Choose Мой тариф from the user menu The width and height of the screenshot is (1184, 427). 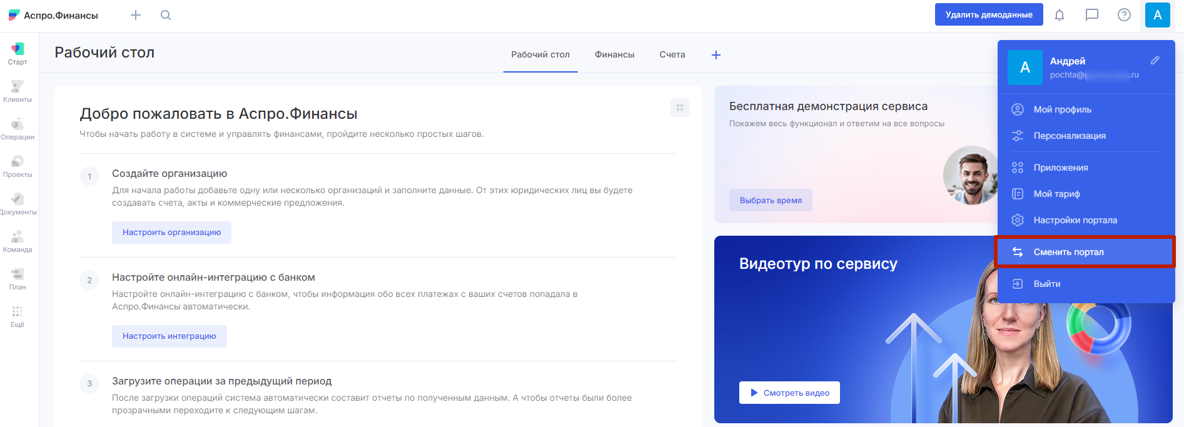point(1056,194)
